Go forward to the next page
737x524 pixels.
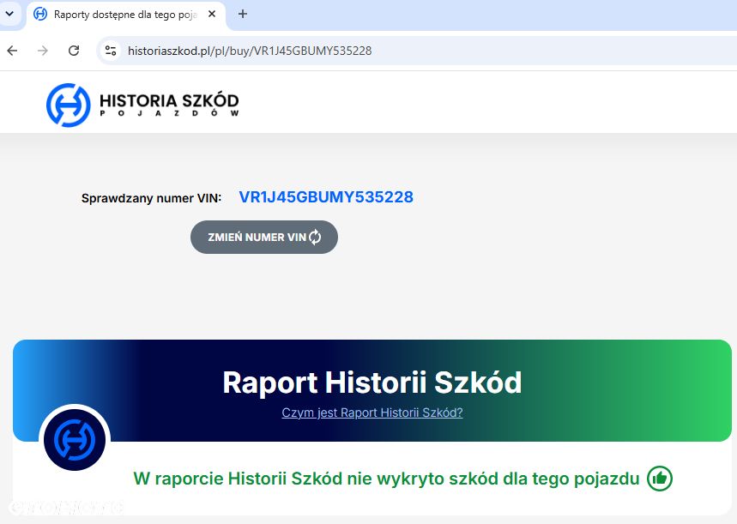point(43,51)
